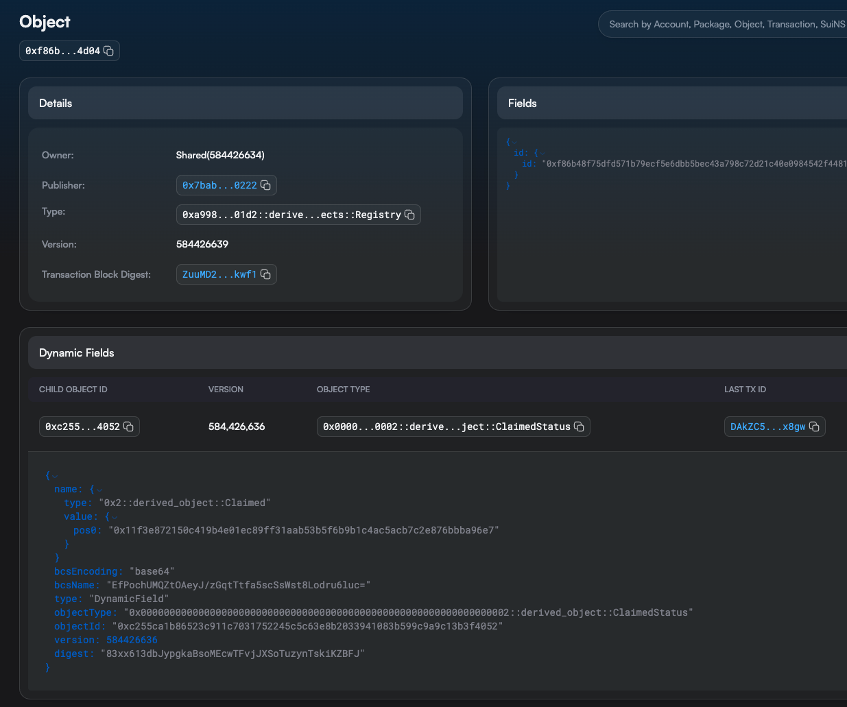
Task: Click the VERSION column header
Action: (x=226, y=390)
